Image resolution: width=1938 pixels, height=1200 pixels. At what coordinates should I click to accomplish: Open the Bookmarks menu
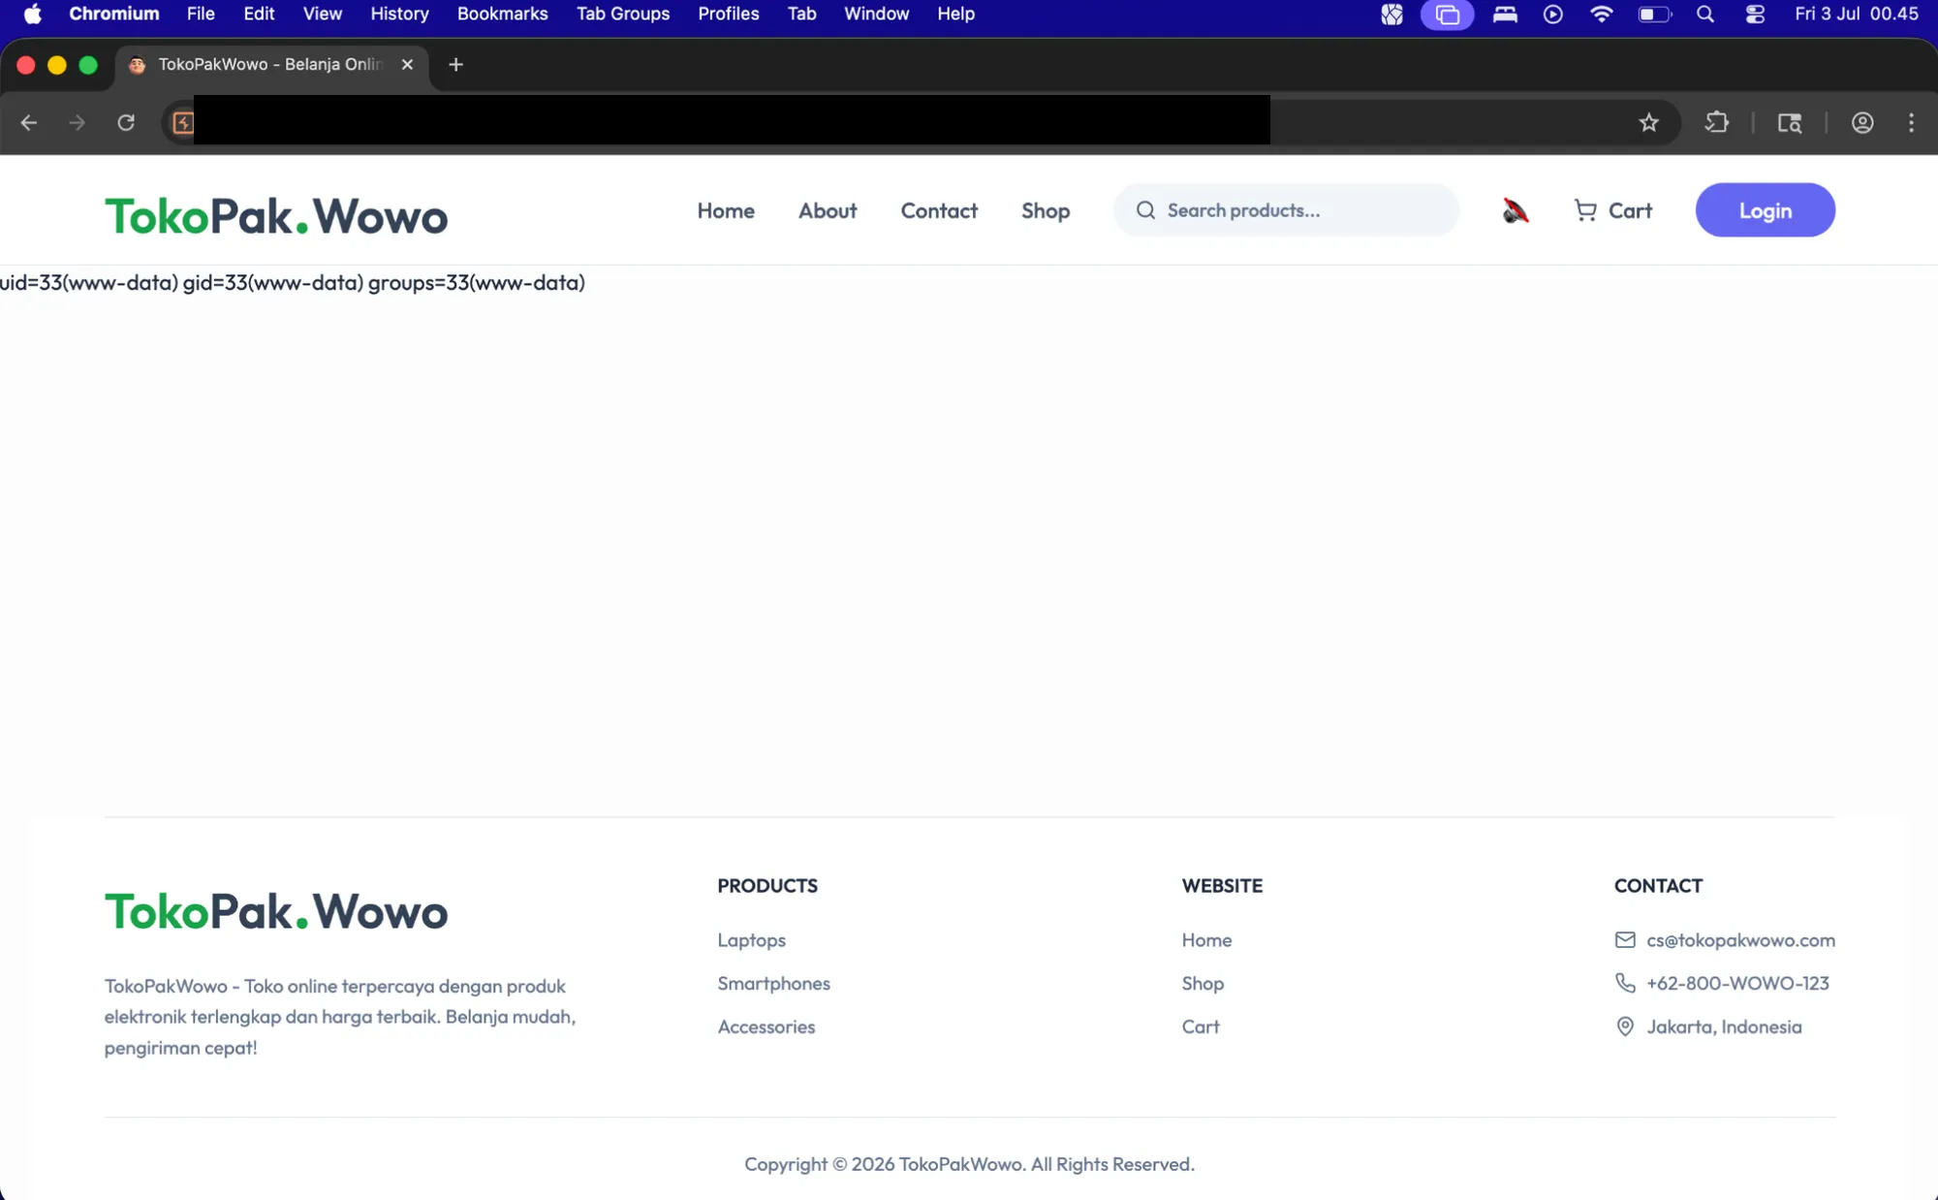502,15
